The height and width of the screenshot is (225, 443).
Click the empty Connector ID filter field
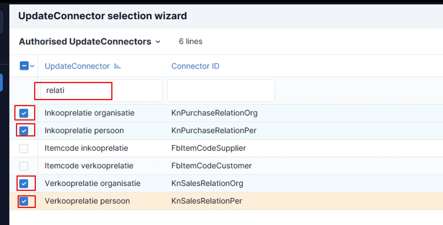pos(221,90)
